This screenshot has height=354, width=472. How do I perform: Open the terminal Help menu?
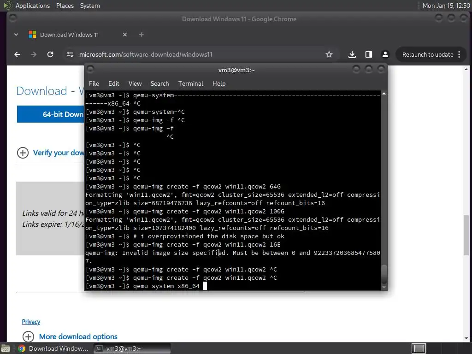(x=219, y=83)
